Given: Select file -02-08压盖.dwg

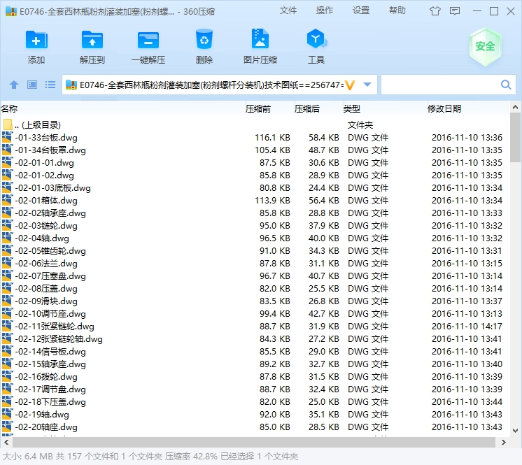Looking at the screenshot, I should [46, 288].
